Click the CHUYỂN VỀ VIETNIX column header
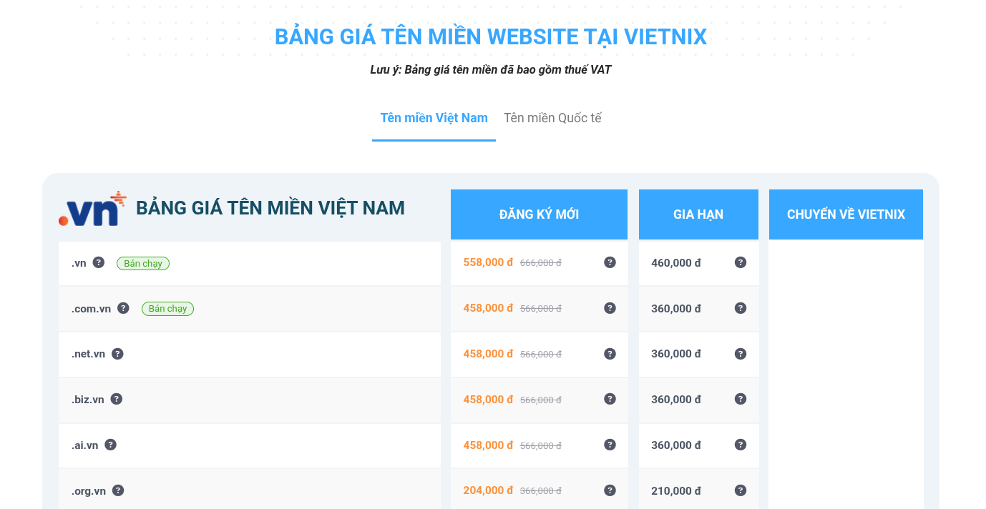This screenshot has width=986, height=509. click(x=846, y=214)
